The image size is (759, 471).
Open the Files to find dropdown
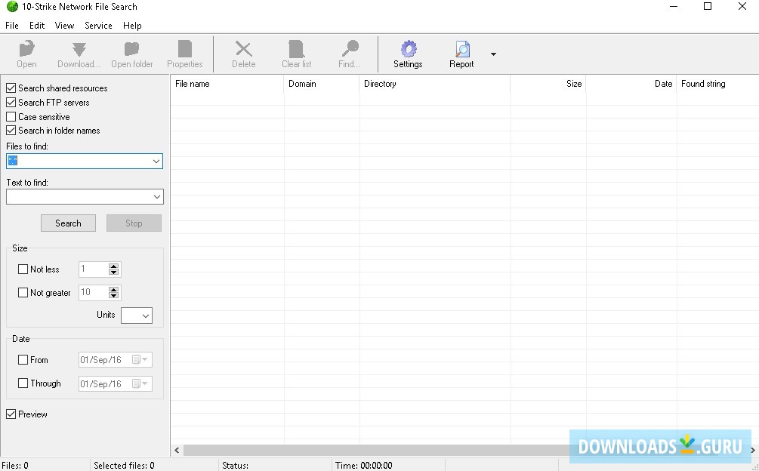(x=156, y=161)
